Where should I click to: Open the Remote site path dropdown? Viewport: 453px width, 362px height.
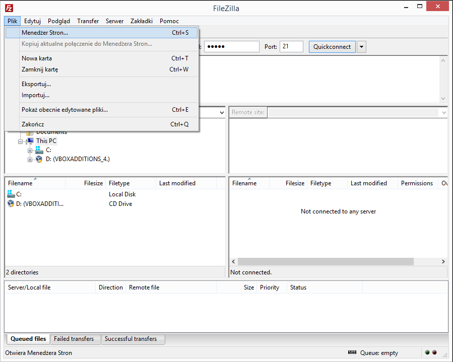point(444,113)
